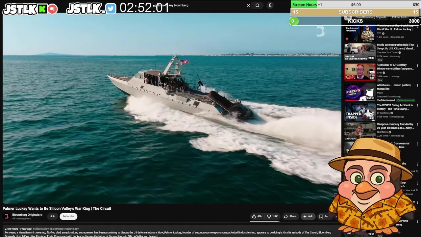Open NBC News weapons company thumbnail

coord(360,131)
